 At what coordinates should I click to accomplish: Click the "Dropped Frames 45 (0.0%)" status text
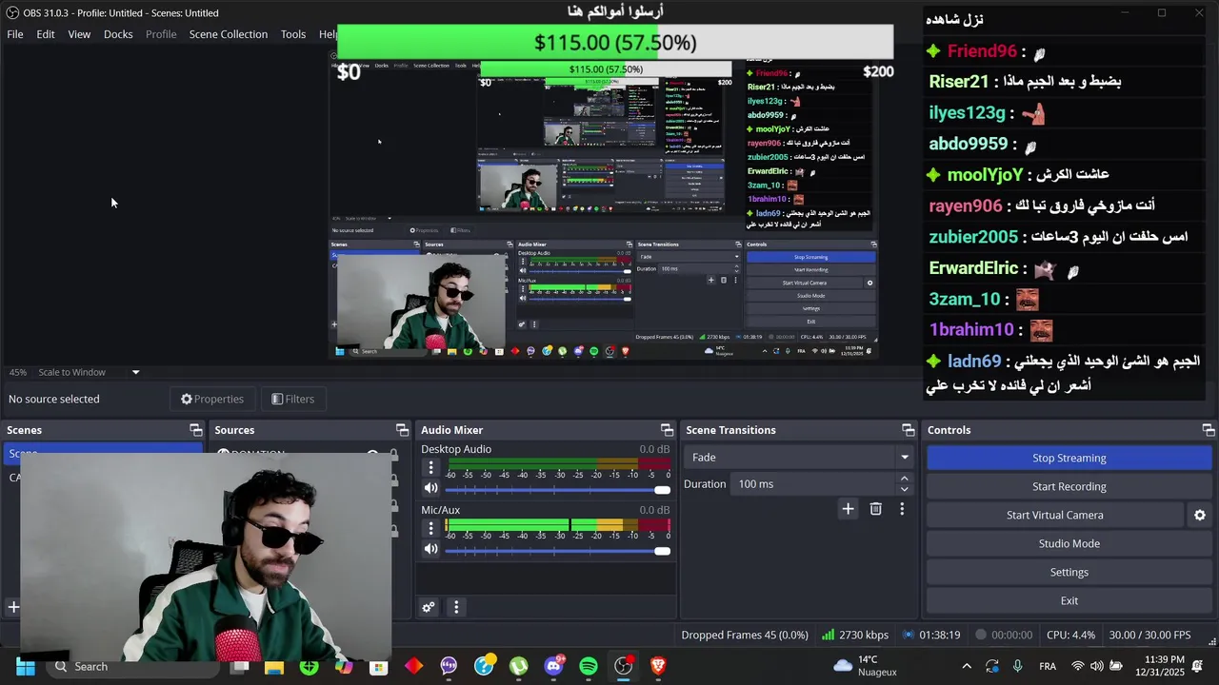745,635
